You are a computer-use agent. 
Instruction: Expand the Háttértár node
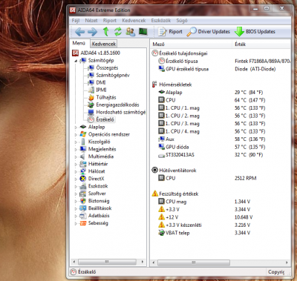tap(76, 165)
